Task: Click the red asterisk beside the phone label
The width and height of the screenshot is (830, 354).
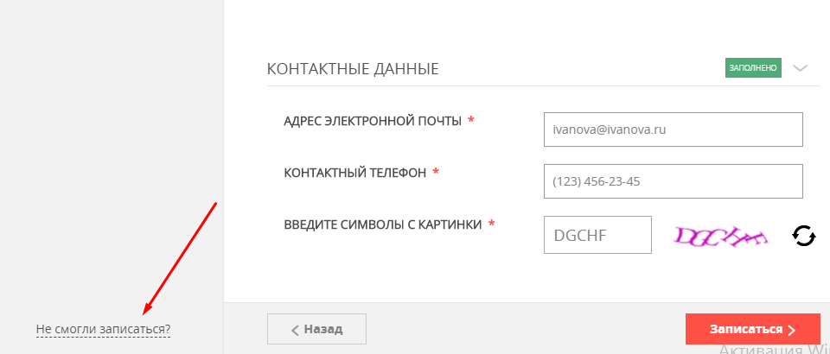Action: [x=436, y=173]
